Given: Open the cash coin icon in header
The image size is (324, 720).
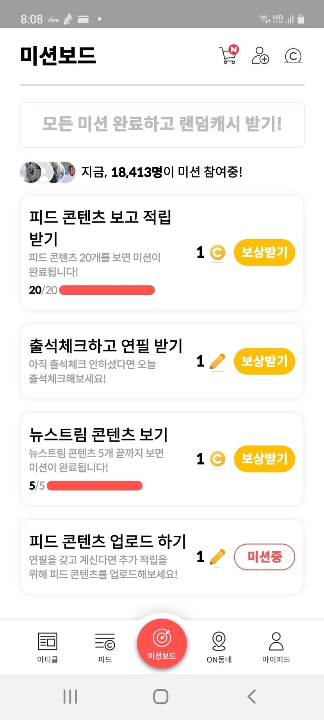Looking at the screenshot, I should [x=293, y=56].
